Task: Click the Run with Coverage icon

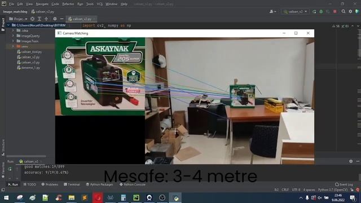Action: click(328, 11)
